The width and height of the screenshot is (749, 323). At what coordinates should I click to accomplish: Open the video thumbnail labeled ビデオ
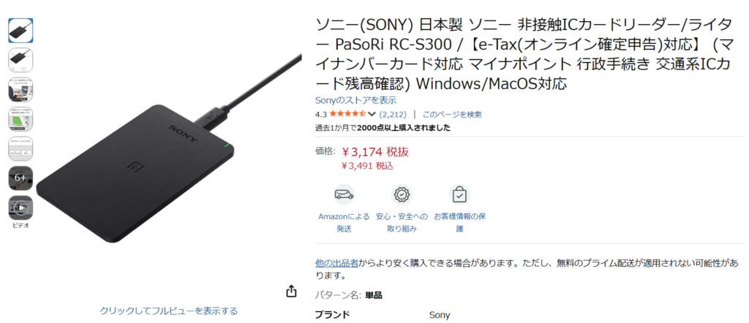(x=20, y=208)
